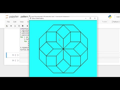Image resolution: width=120 pixels, height=90 pixels.
Task: Click the Python Turtle Graphics title bar
Action: click(63, 18)
